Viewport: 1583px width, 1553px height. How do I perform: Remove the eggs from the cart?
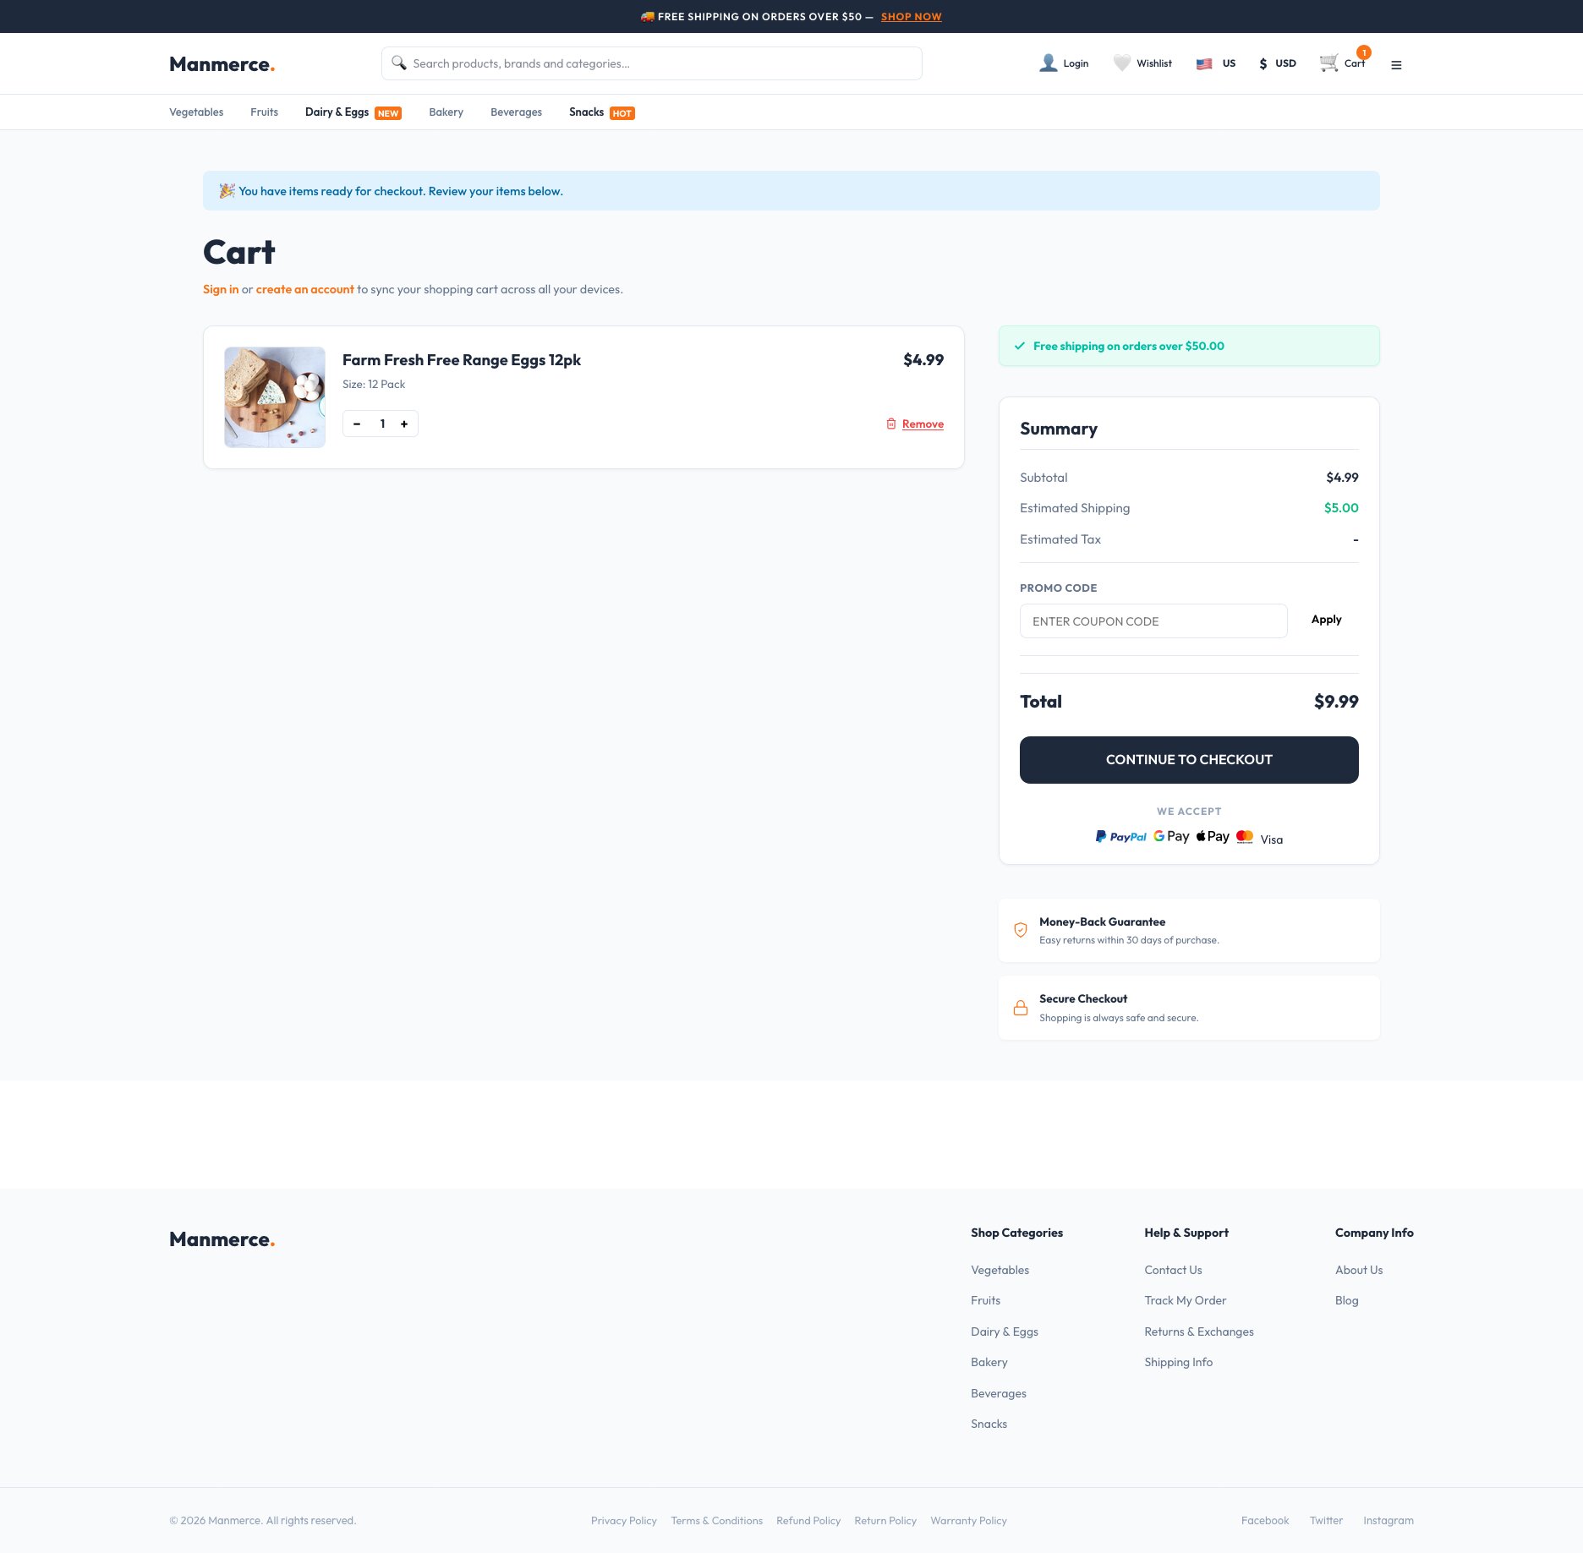tap(923, 424)
